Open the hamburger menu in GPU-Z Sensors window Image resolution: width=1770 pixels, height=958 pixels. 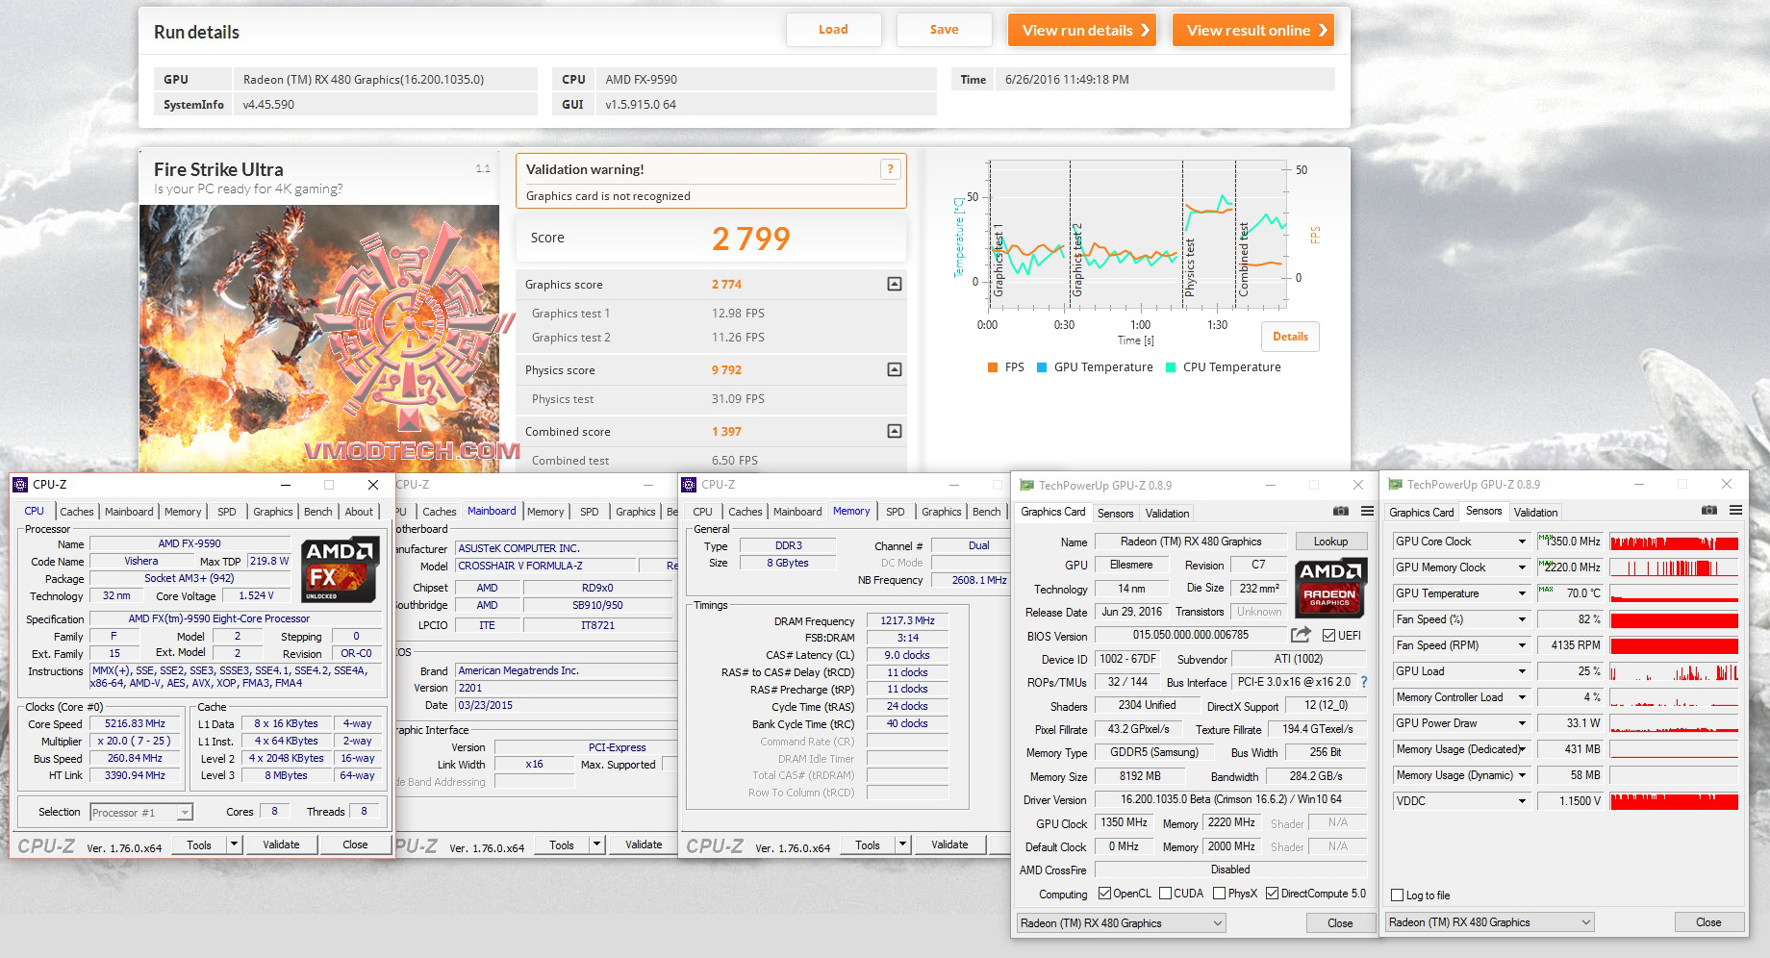[x=1735, y=511]
